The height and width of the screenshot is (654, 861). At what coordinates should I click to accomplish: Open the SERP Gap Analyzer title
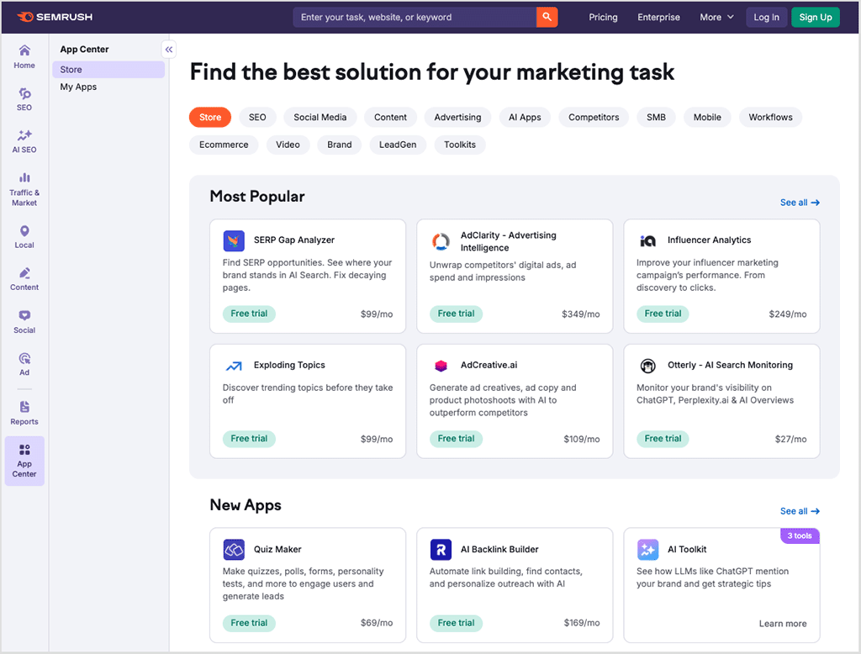click(293, 240)
